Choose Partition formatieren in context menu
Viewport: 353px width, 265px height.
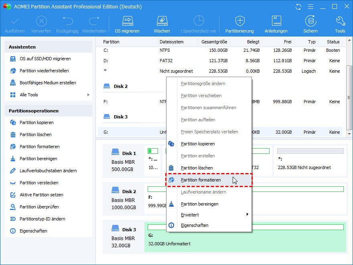(209, 180)
